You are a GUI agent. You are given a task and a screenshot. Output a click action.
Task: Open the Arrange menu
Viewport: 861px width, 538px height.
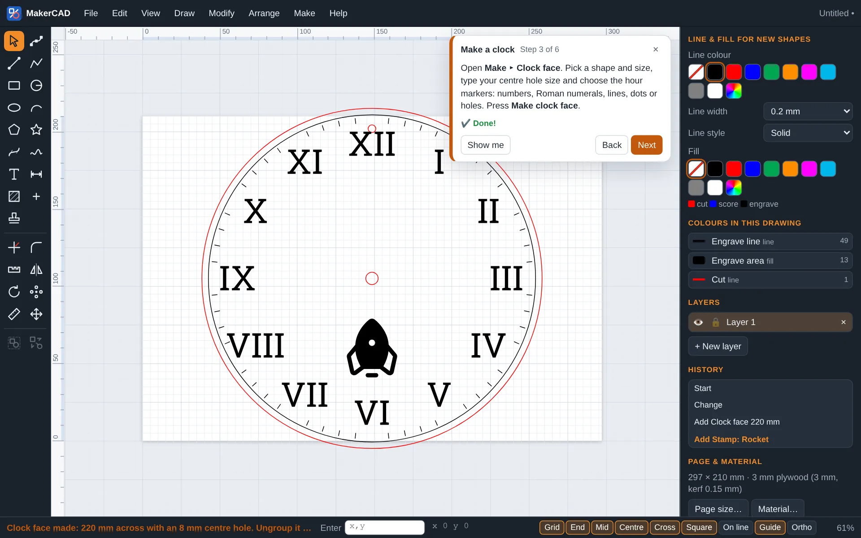coord(264,13)
